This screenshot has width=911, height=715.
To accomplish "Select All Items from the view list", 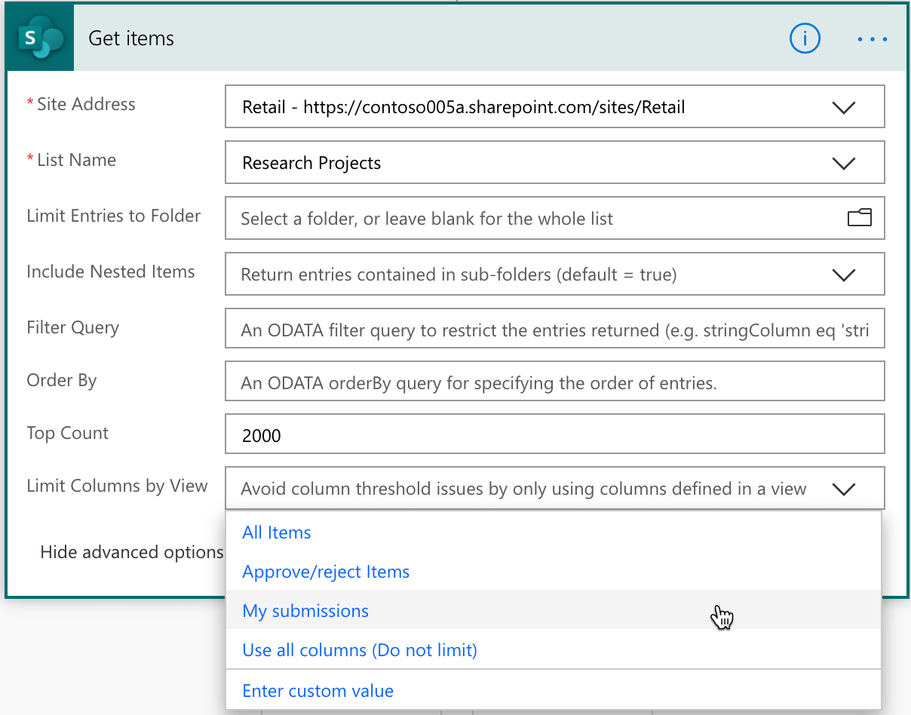I will tap(276, 532).
